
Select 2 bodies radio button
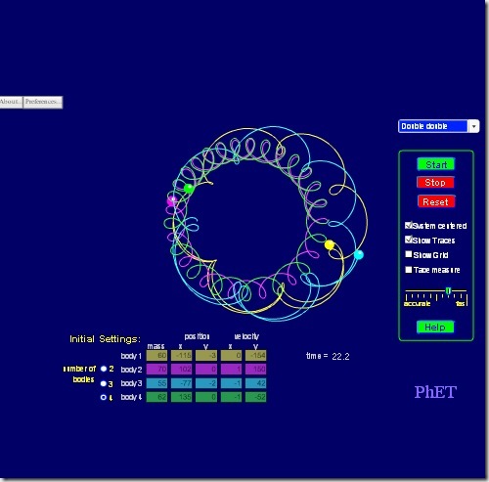point(104,369)
